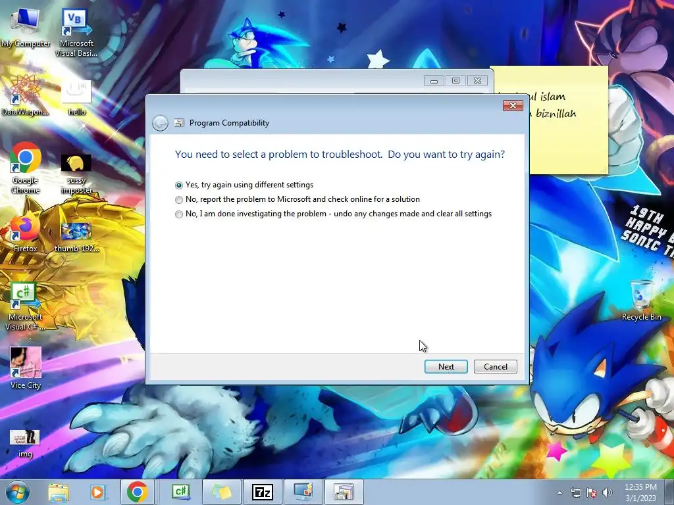Select the img desktop file
Image resolution: width=674 pixels, height=505 pixels.
tap(25, 444)
